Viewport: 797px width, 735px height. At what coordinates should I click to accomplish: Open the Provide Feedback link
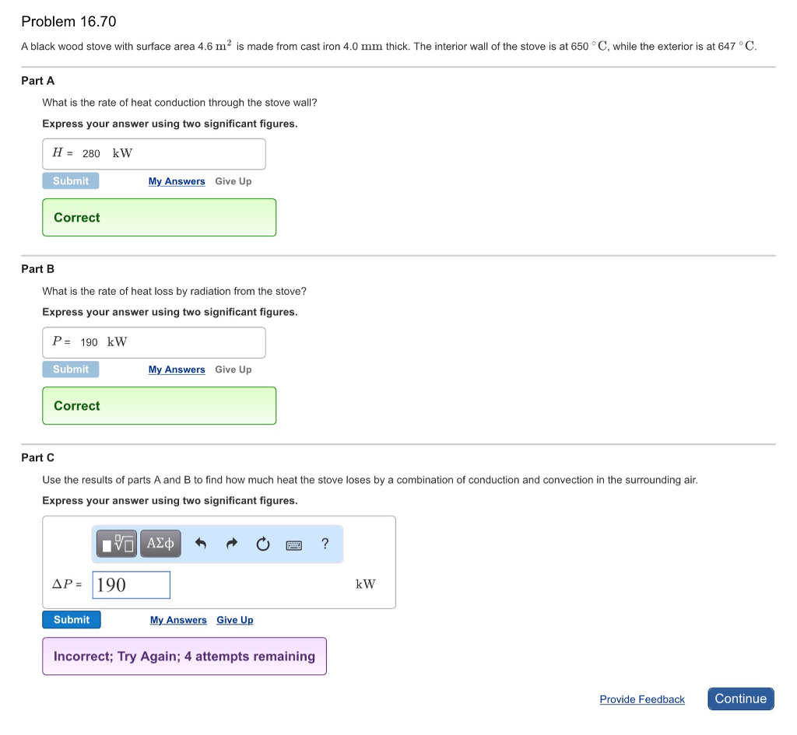(642, 699)
